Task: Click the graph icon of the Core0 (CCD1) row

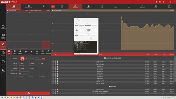Action: 56,66
